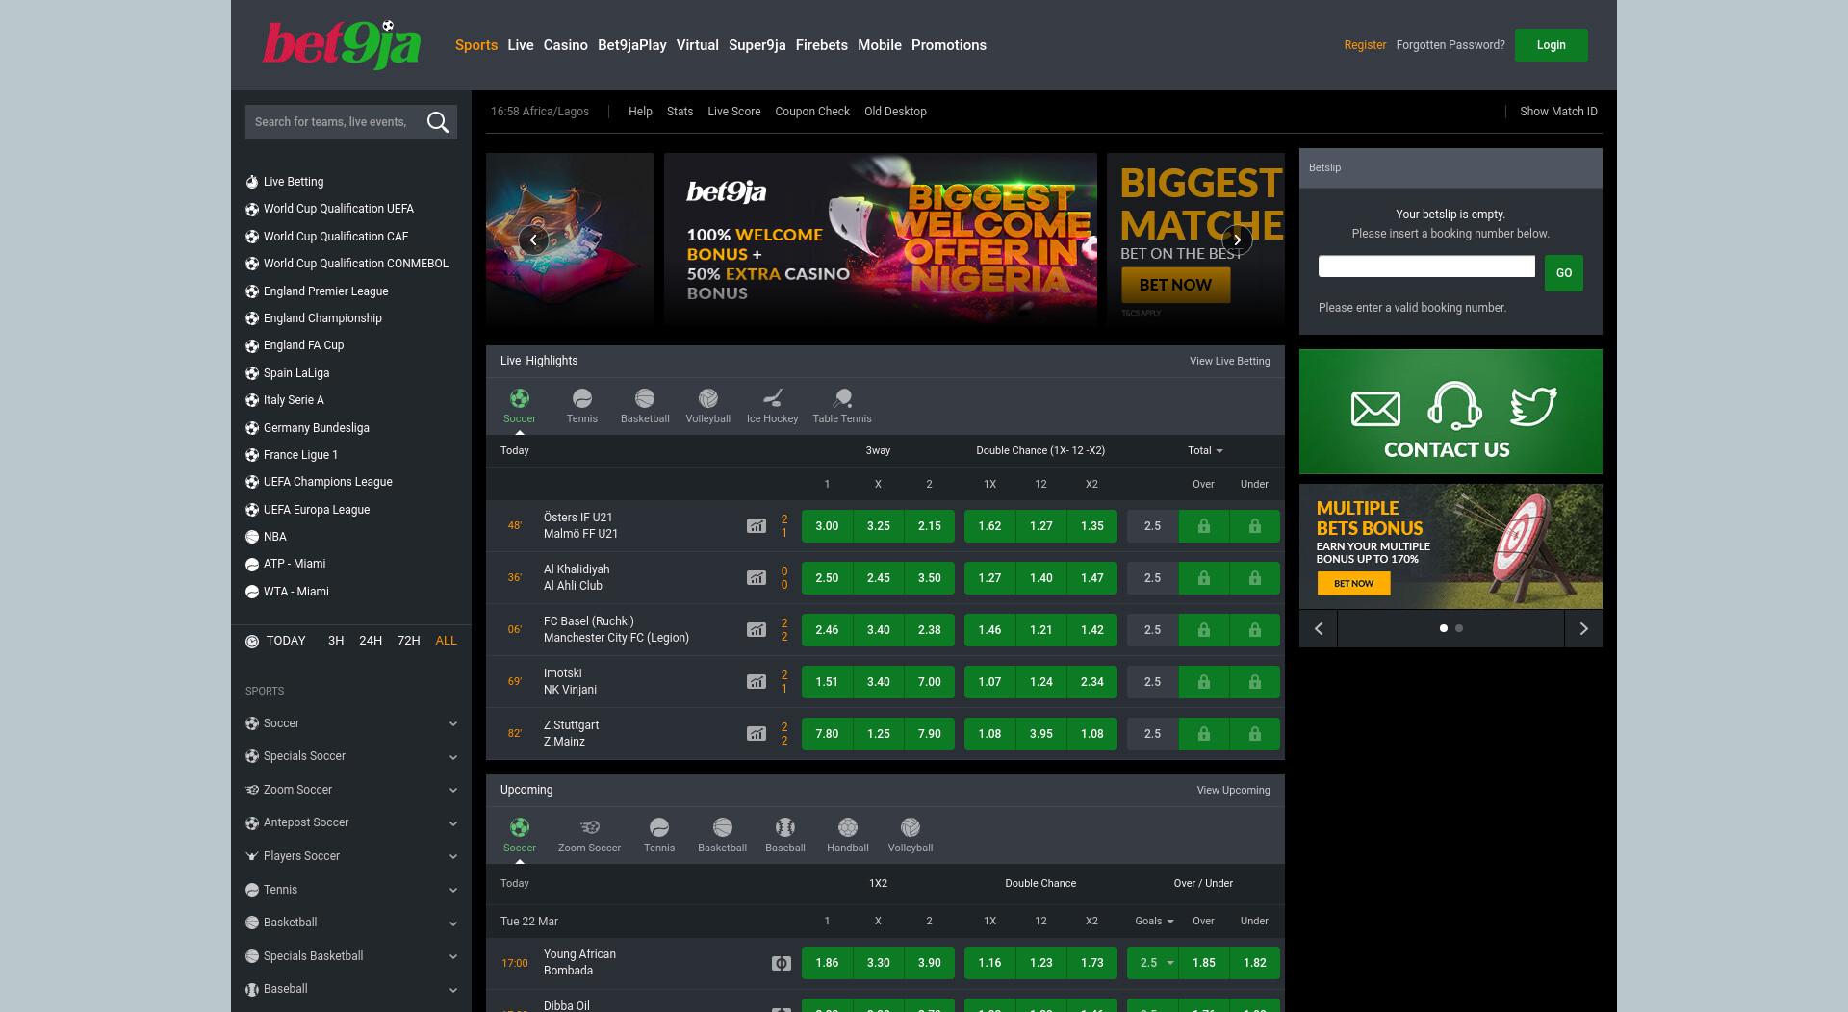Screen dimensions: 1848x1012
Task: Filter events to 24H
Action: click(x=371, y=641)
